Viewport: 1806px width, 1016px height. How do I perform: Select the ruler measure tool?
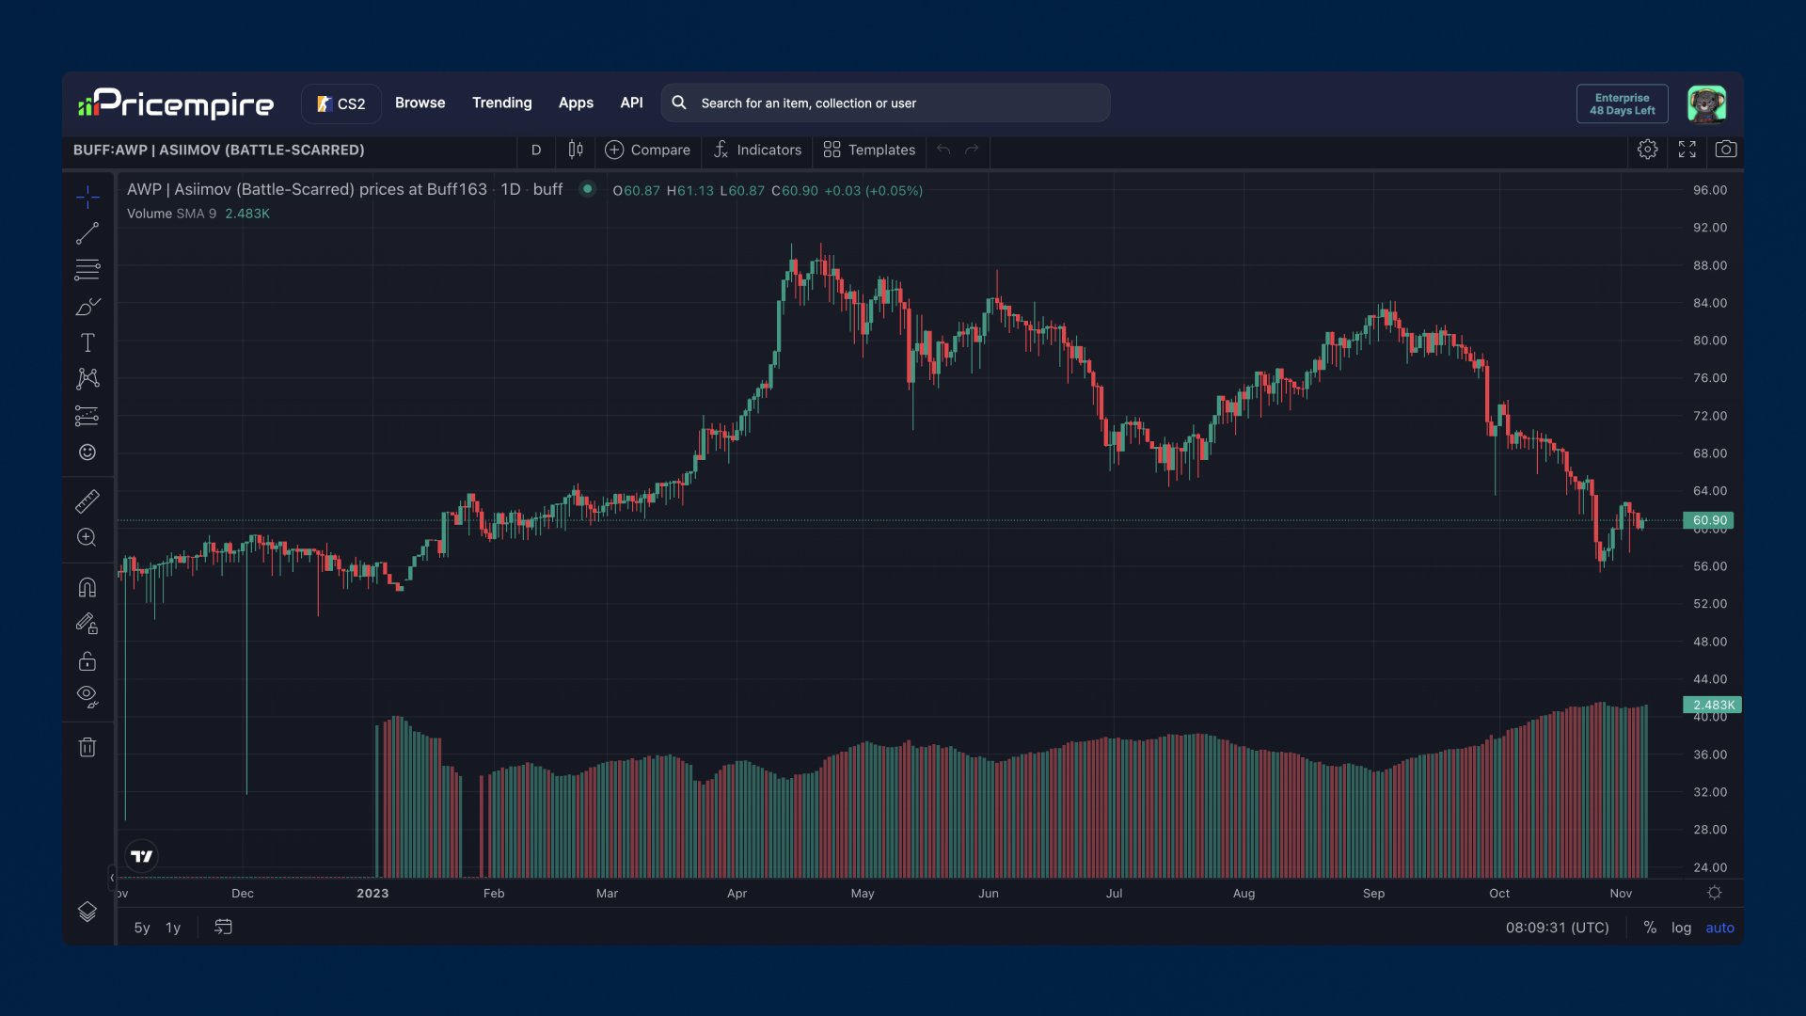coord(87,501)
